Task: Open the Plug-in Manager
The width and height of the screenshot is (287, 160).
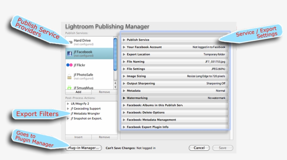Action: click(83, 148)
